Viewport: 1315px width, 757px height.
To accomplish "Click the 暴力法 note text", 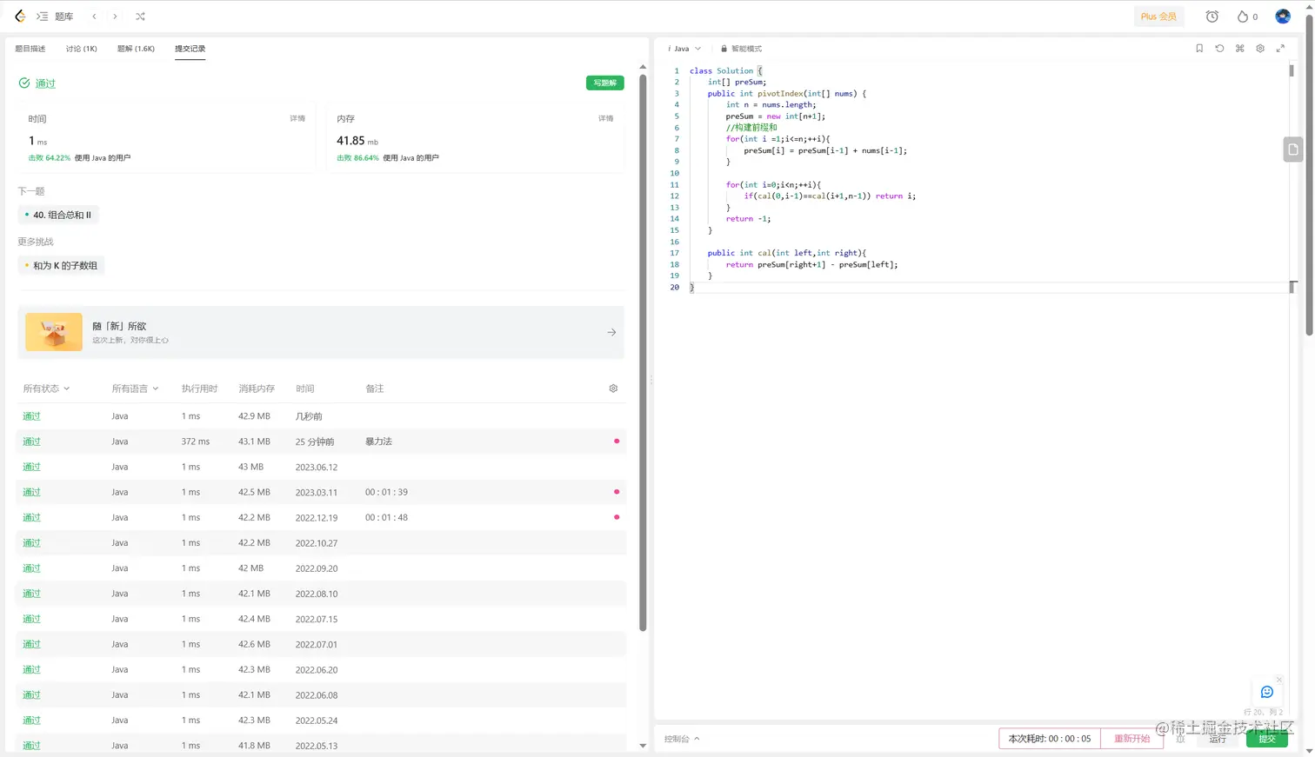I will 378,442.
